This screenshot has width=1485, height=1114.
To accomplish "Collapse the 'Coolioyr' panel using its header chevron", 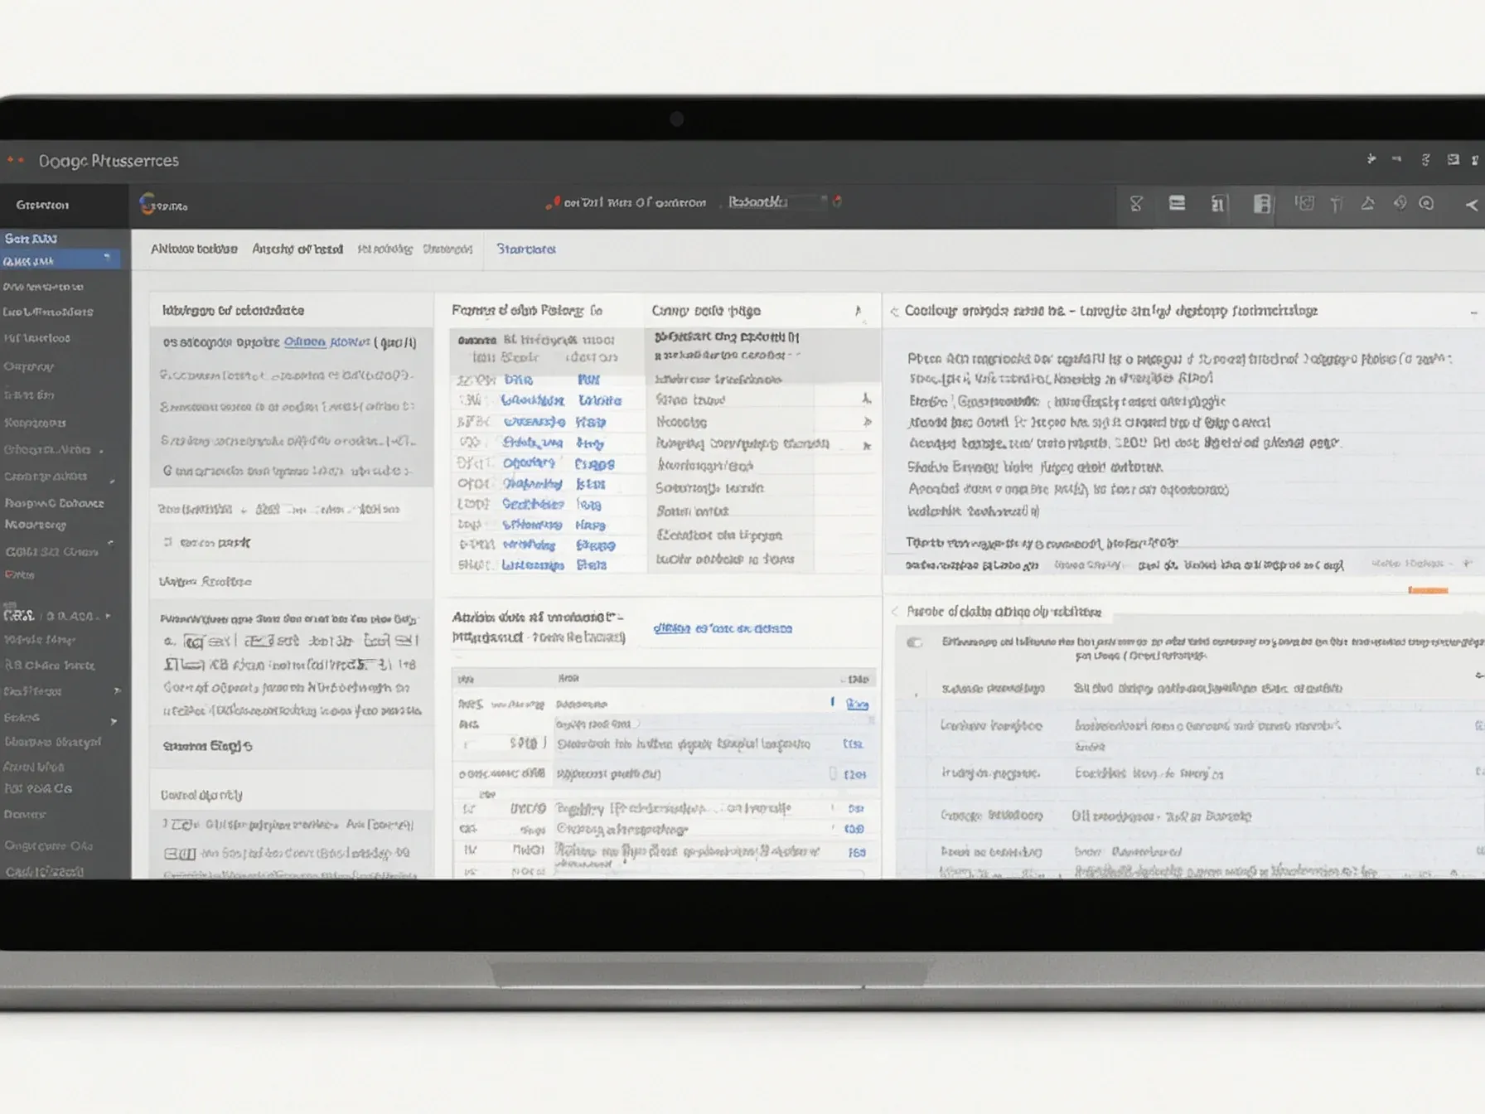I will click(x=894, y=312).
